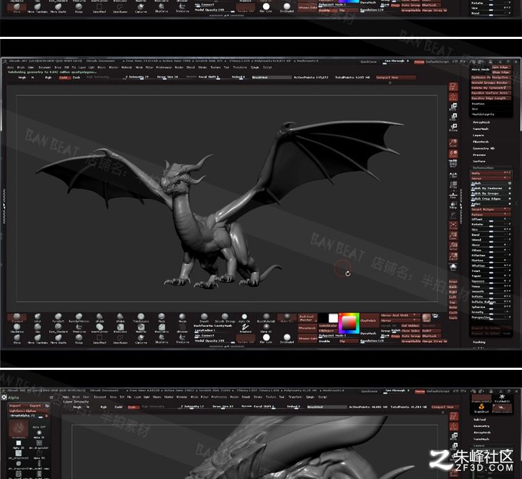Open the Stroke menu in middle window
This screenshot has width=522, height=479.
tap(203, 67)
